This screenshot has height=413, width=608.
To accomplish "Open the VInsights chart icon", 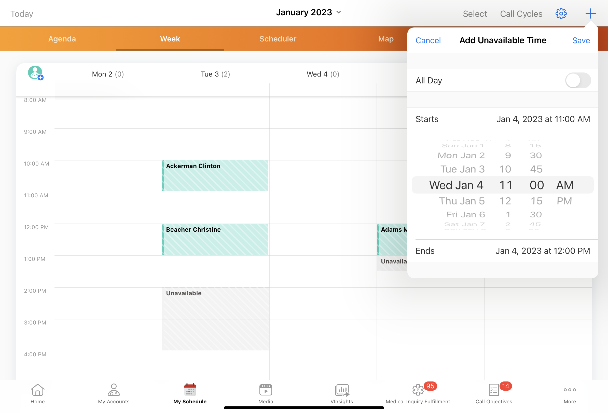I will [342, 390].
